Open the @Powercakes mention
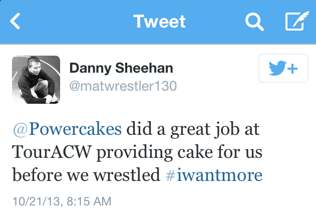This screenshot has width=316, height=217. click(x=67, y=129)
